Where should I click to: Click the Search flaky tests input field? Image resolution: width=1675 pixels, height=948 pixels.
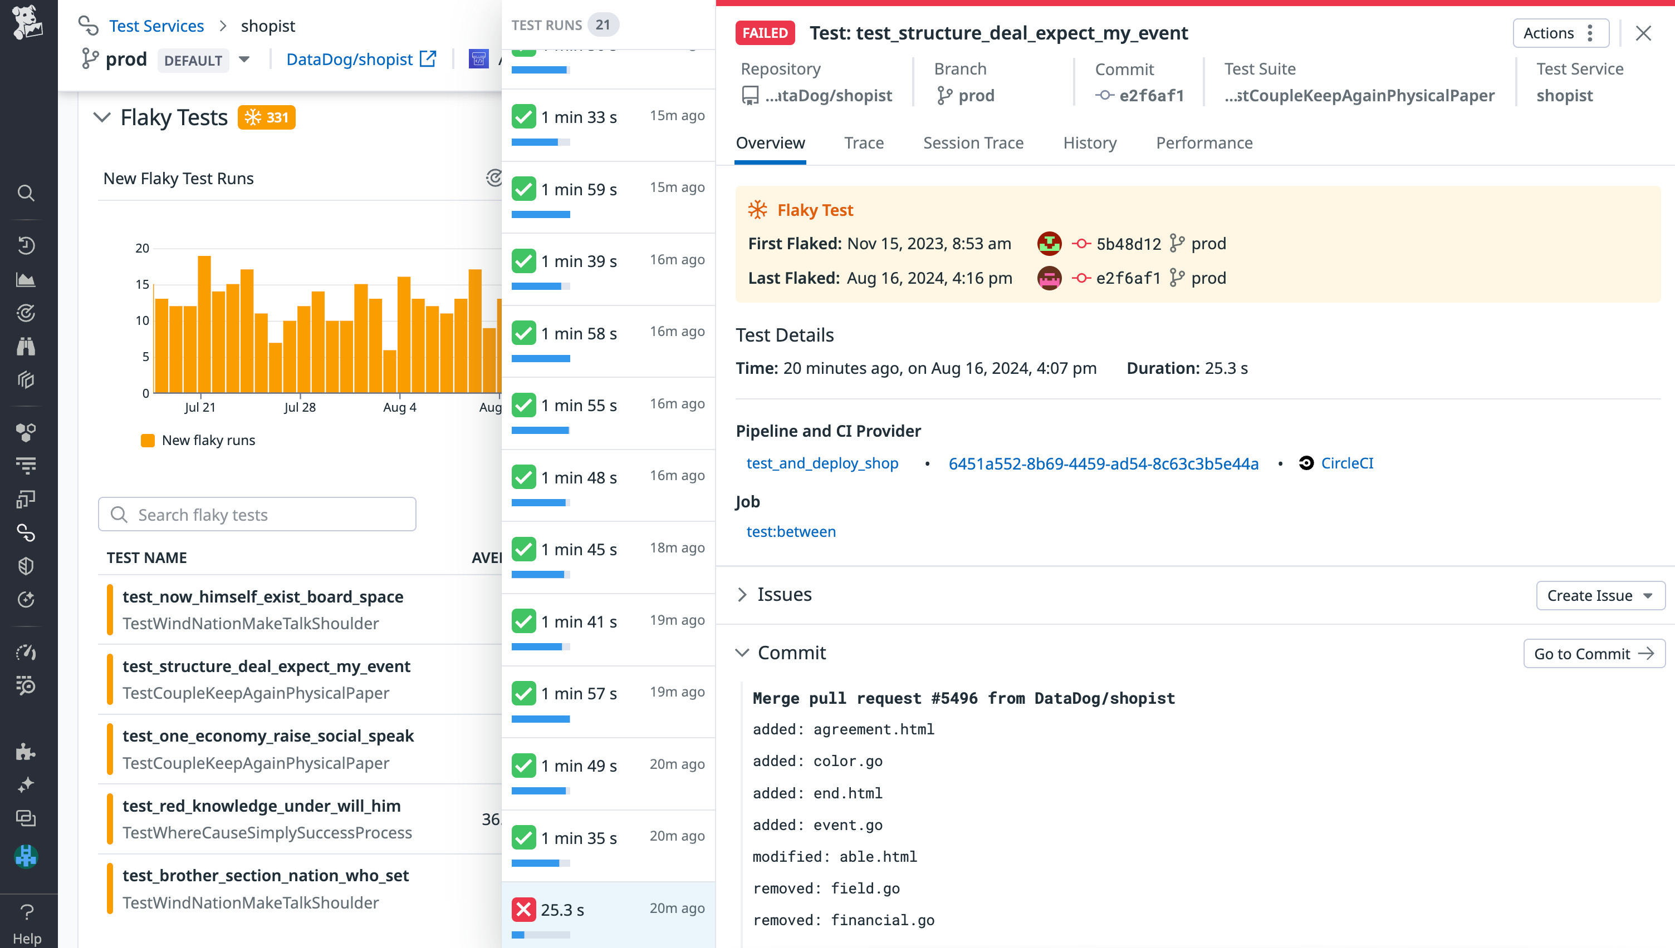click(257, 515)
